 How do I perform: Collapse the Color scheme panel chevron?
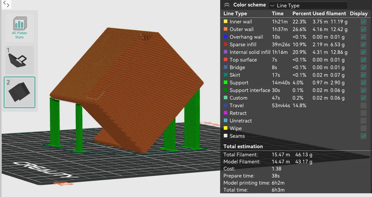pos(227,5)
